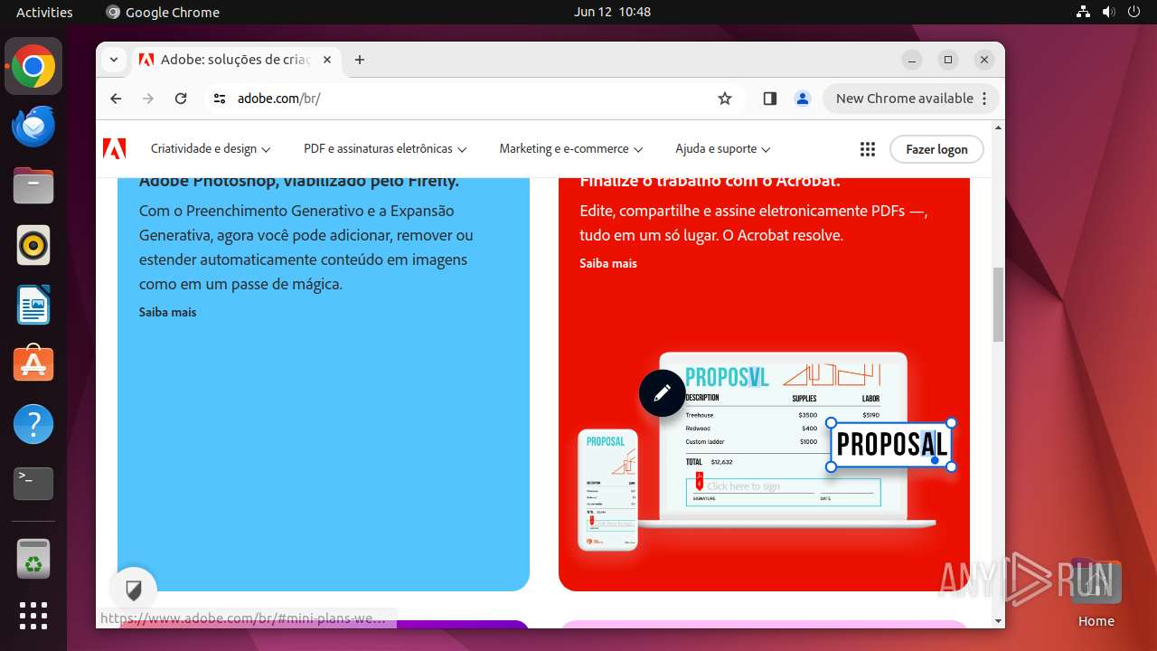The width and height of the screenshot is (1157, 651).
Task: Go back with the browser back arrow
Action: click(116, 99)
